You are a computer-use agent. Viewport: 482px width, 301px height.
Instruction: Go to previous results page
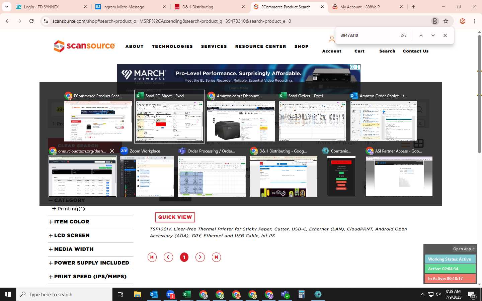pos(168,257)
